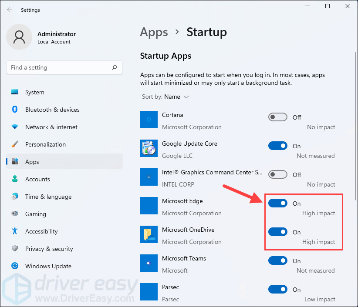Click the System monitor icon

click(15, 92)
